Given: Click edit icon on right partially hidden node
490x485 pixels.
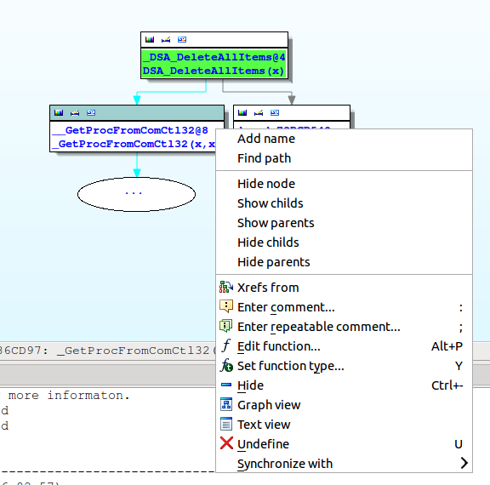Looking at the screenshot, I should tap(259, 112).
